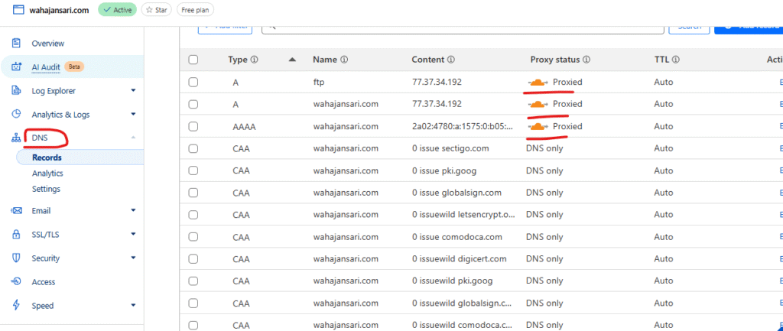Click the AAAA record IPv6 content cell
Viewport: 783px width, 331px height.
click(x=463, y=126)
